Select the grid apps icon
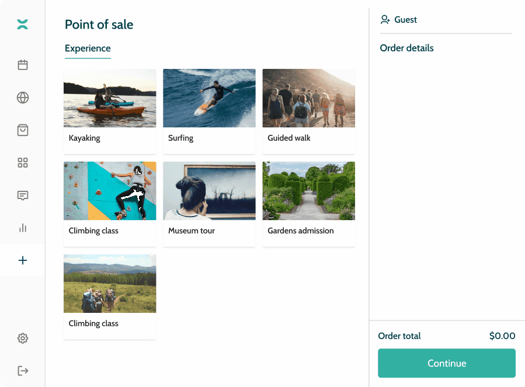 coord(23,163)
